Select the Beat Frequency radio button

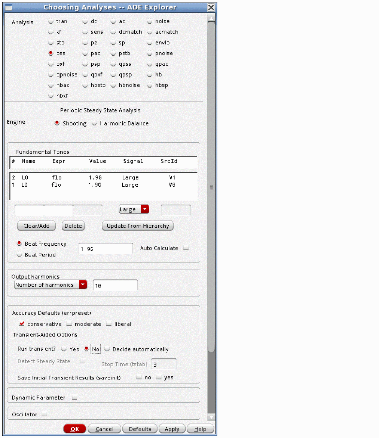[19, 243]
